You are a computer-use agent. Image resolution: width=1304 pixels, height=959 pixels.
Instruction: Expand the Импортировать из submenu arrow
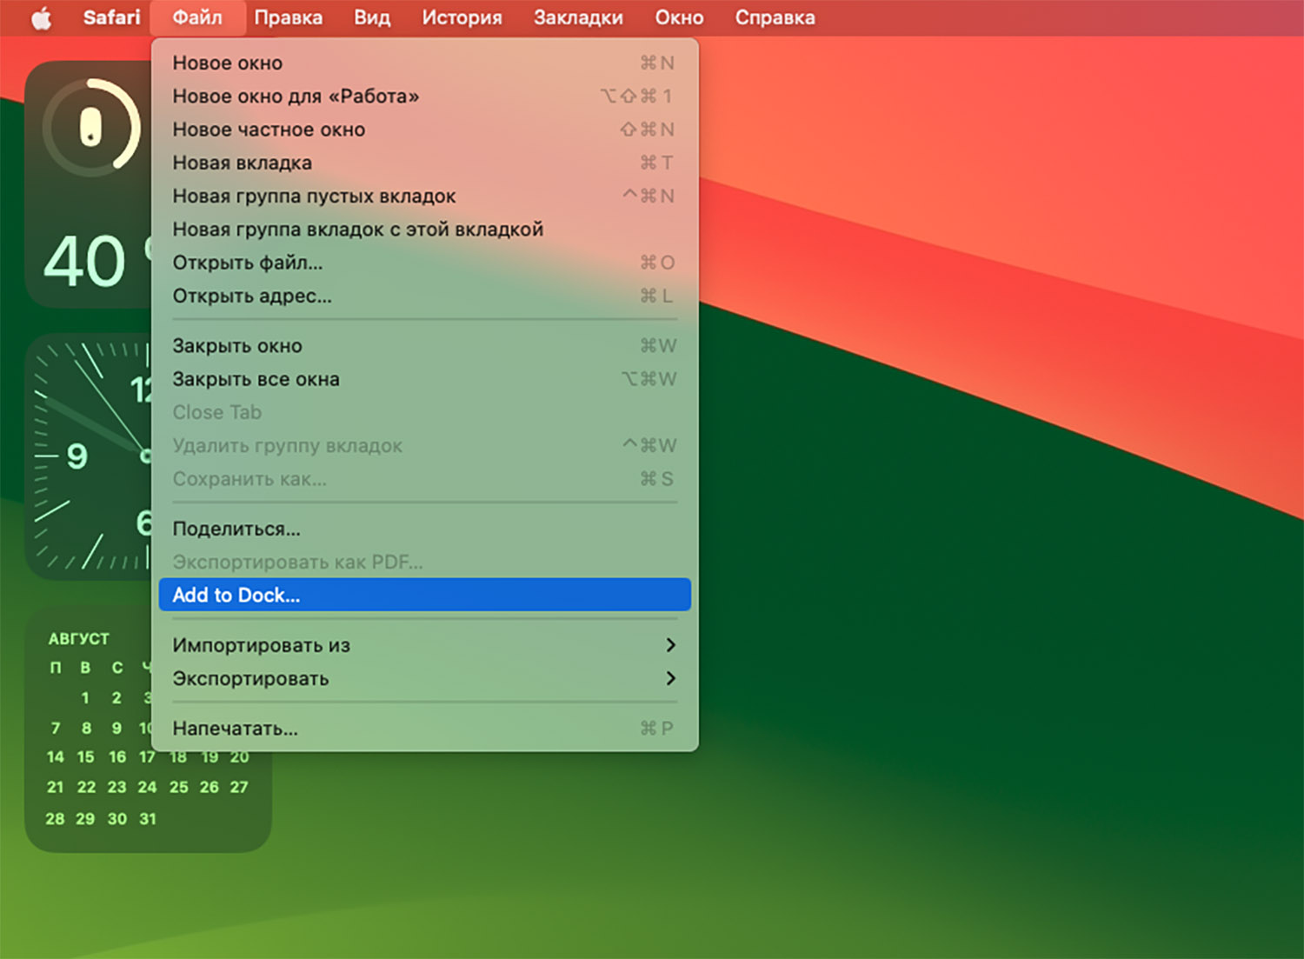670,645
